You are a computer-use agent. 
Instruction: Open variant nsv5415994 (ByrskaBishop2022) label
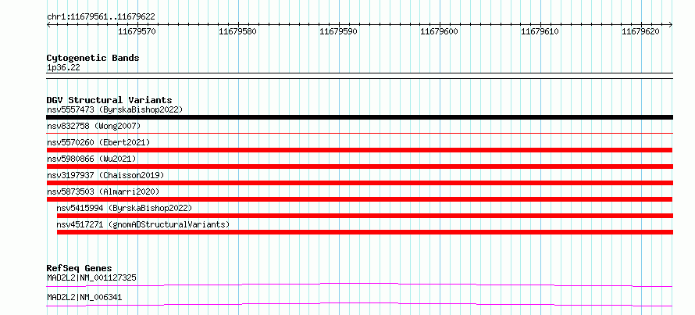coord(124,208)
